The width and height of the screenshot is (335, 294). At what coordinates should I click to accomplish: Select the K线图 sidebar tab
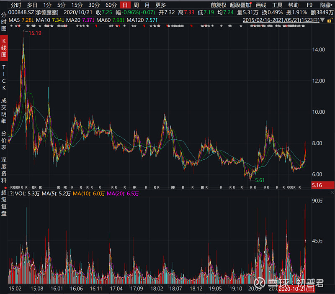pos(4,48)
